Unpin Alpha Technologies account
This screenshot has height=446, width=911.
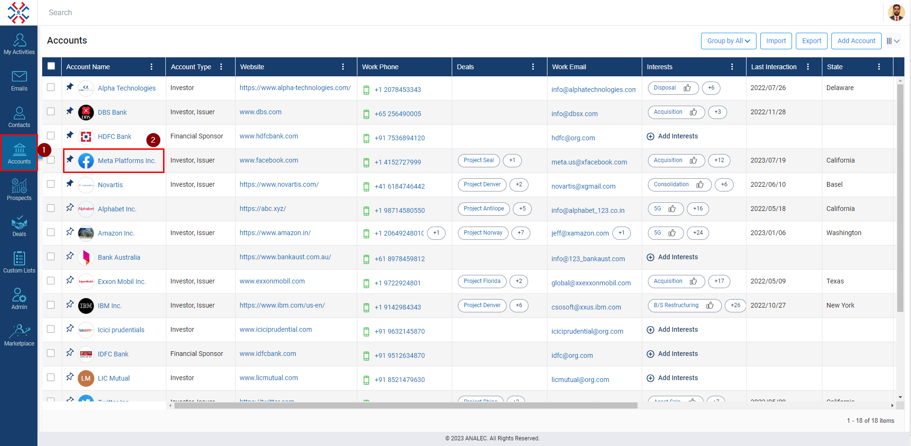click(x=70, y=87)
